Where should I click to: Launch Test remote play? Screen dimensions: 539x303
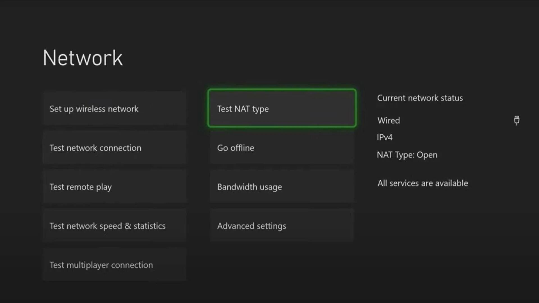tap(115, 187)
